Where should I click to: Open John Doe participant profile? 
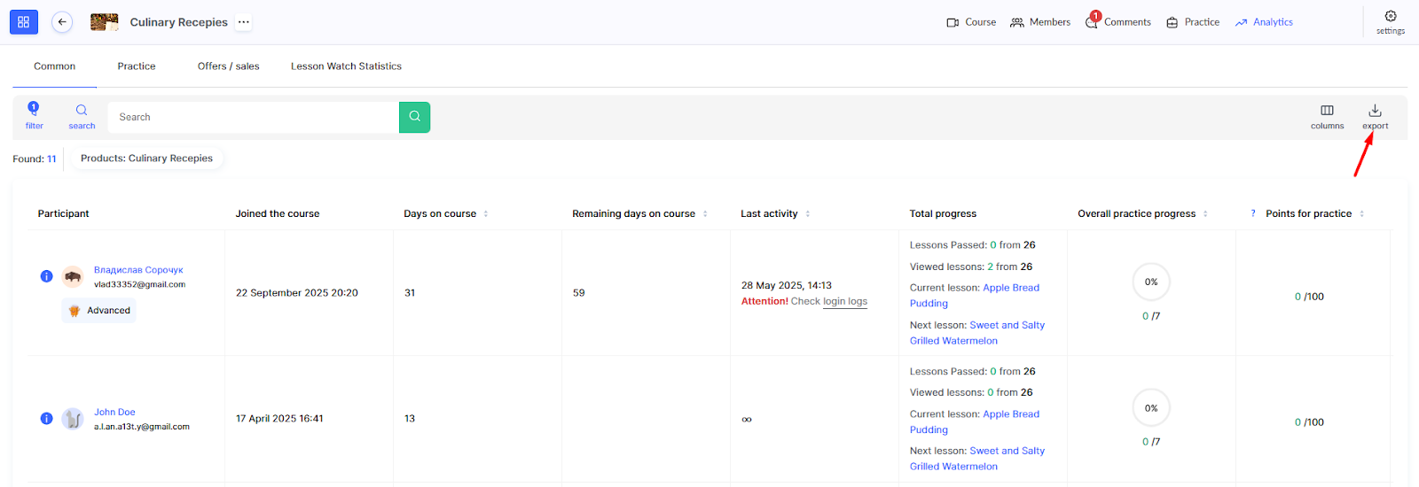click(114, 413)
